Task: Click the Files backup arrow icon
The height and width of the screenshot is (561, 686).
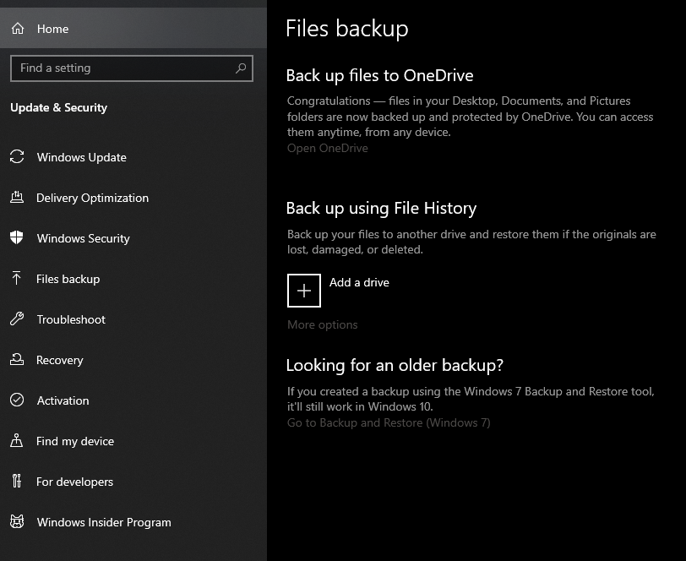Action: (17, 278)
